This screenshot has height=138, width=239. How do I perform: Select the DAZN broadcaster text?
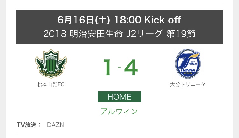[x=55, y=125]
